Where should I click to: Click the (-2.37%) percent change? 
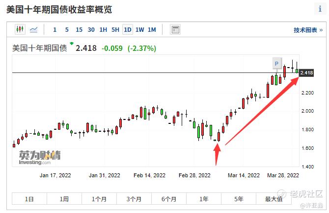(x=142, y=48)
